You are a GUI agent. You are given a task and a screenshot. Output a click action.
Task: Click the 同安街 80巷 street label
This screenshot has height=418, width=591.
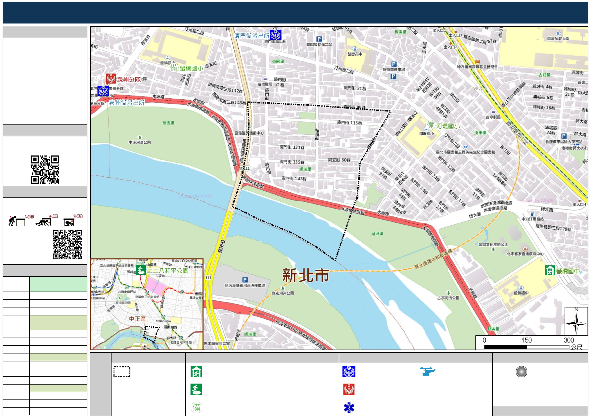coord(339,160)
